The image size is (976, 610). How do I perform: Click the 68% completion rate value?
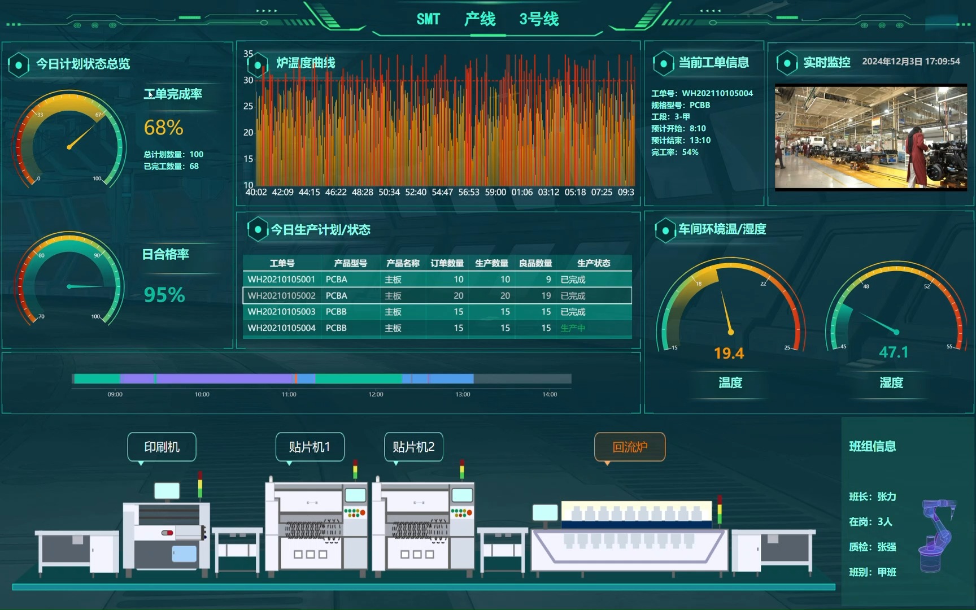pyautogui.click(x=164, y=128)
